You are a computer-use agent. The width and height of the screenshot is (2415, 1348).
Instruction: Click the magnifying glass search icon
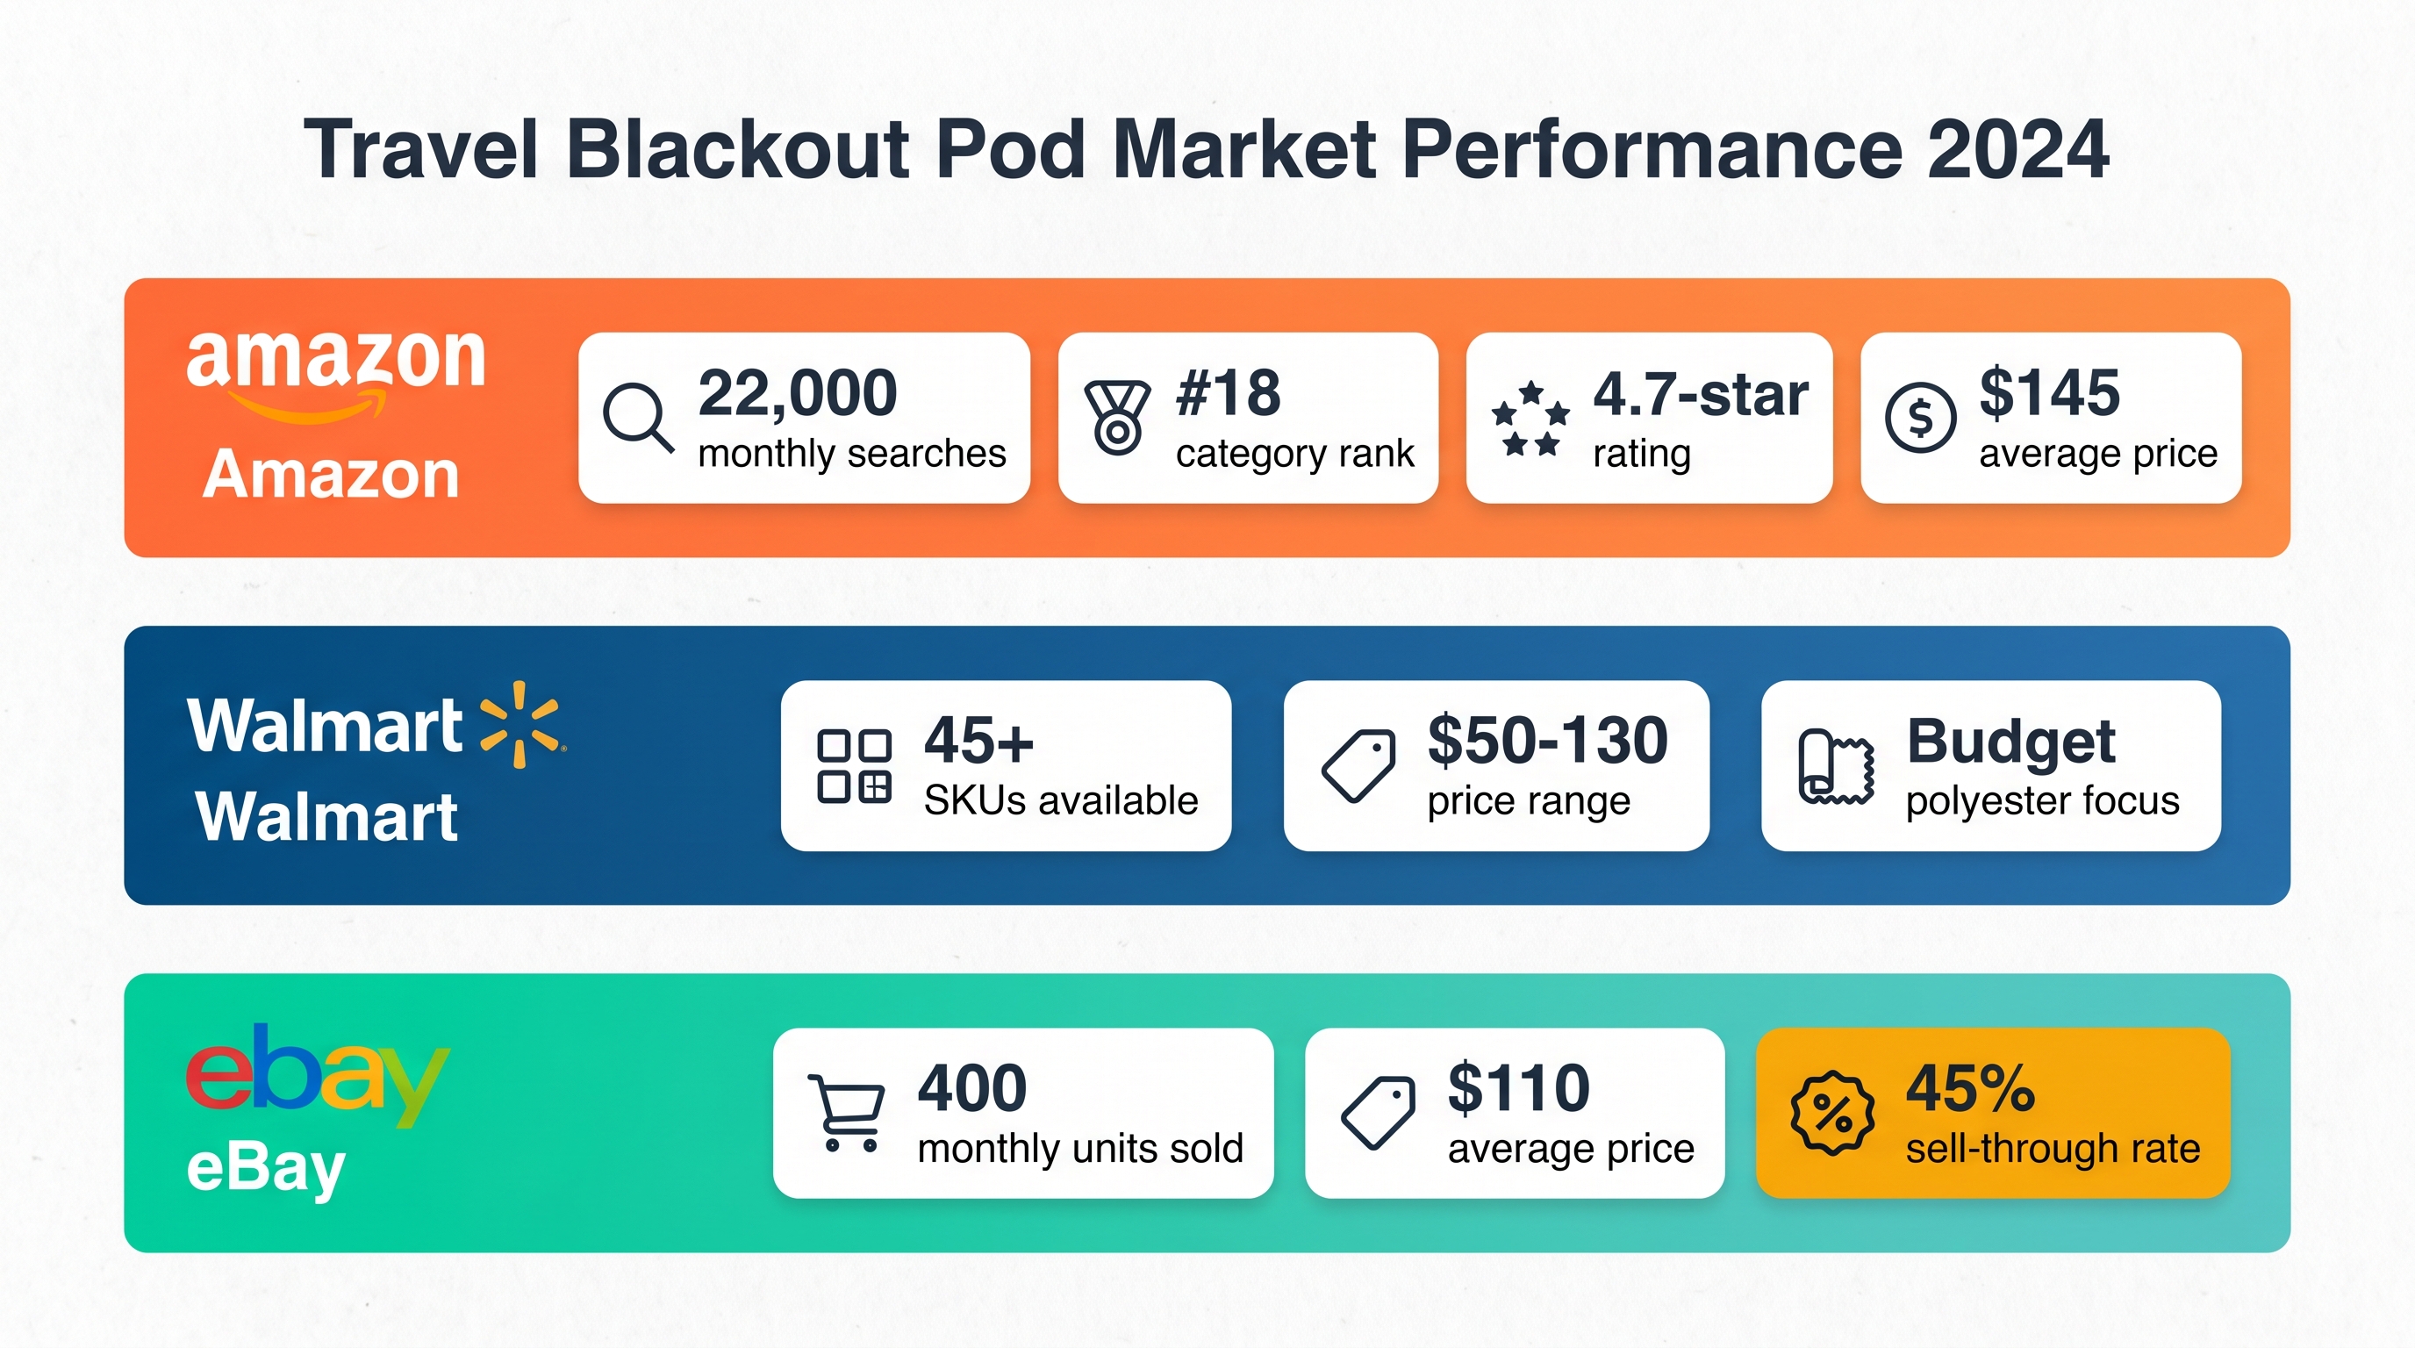637,417
